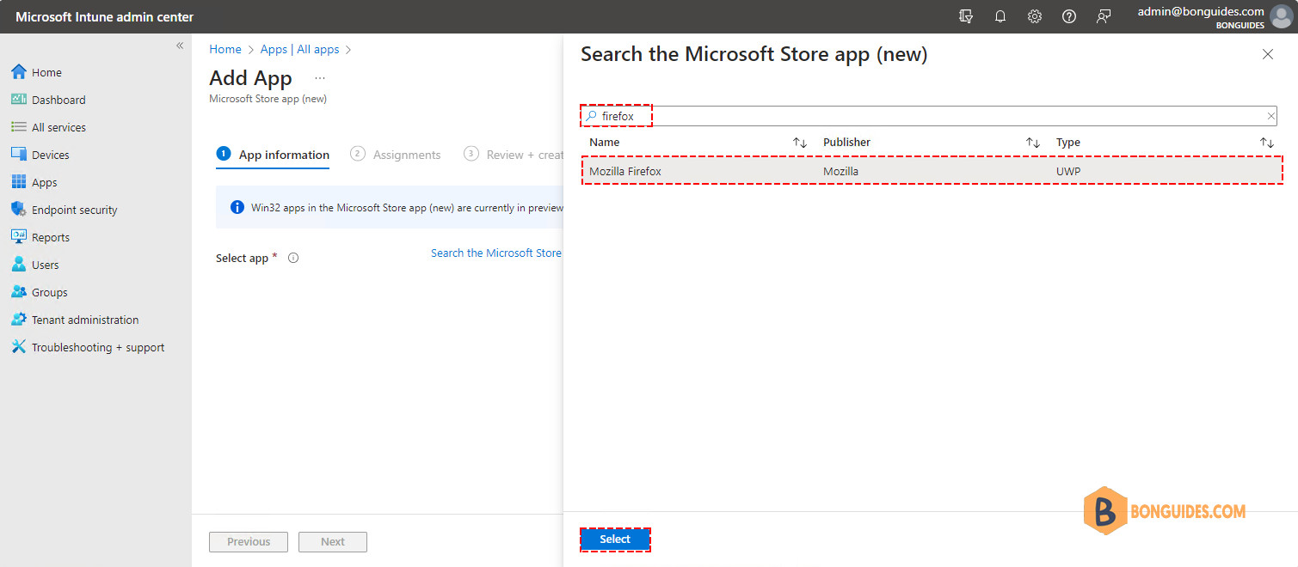Open Reports menu item
The image size is (1298, 567).
51,238
